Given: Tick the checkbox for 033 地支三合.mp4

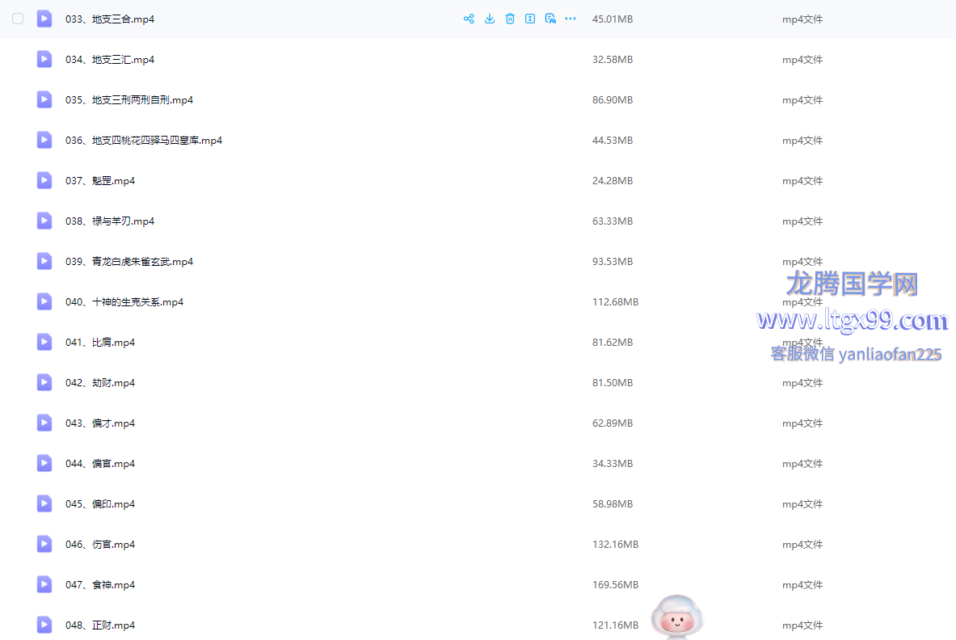Looking at the screenshot, I should click(18, 19).
